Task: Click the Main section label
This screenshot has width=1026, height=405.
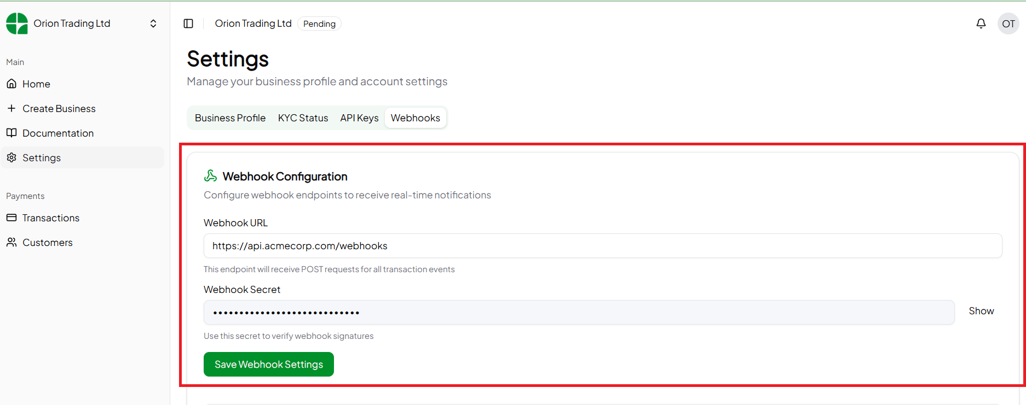Action: 15,62
